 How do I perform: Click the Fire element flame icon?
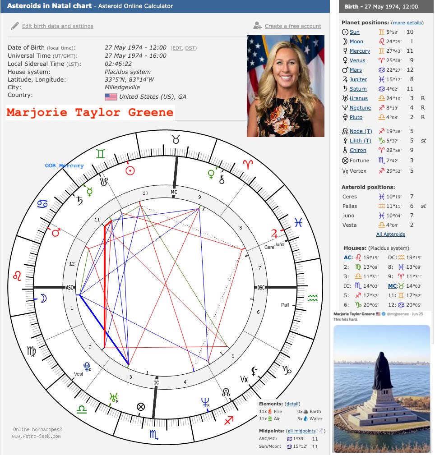click(270, 411)
